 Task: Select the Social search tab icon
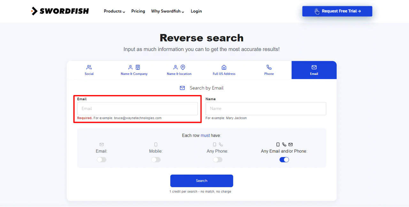(x=89, y=67)
